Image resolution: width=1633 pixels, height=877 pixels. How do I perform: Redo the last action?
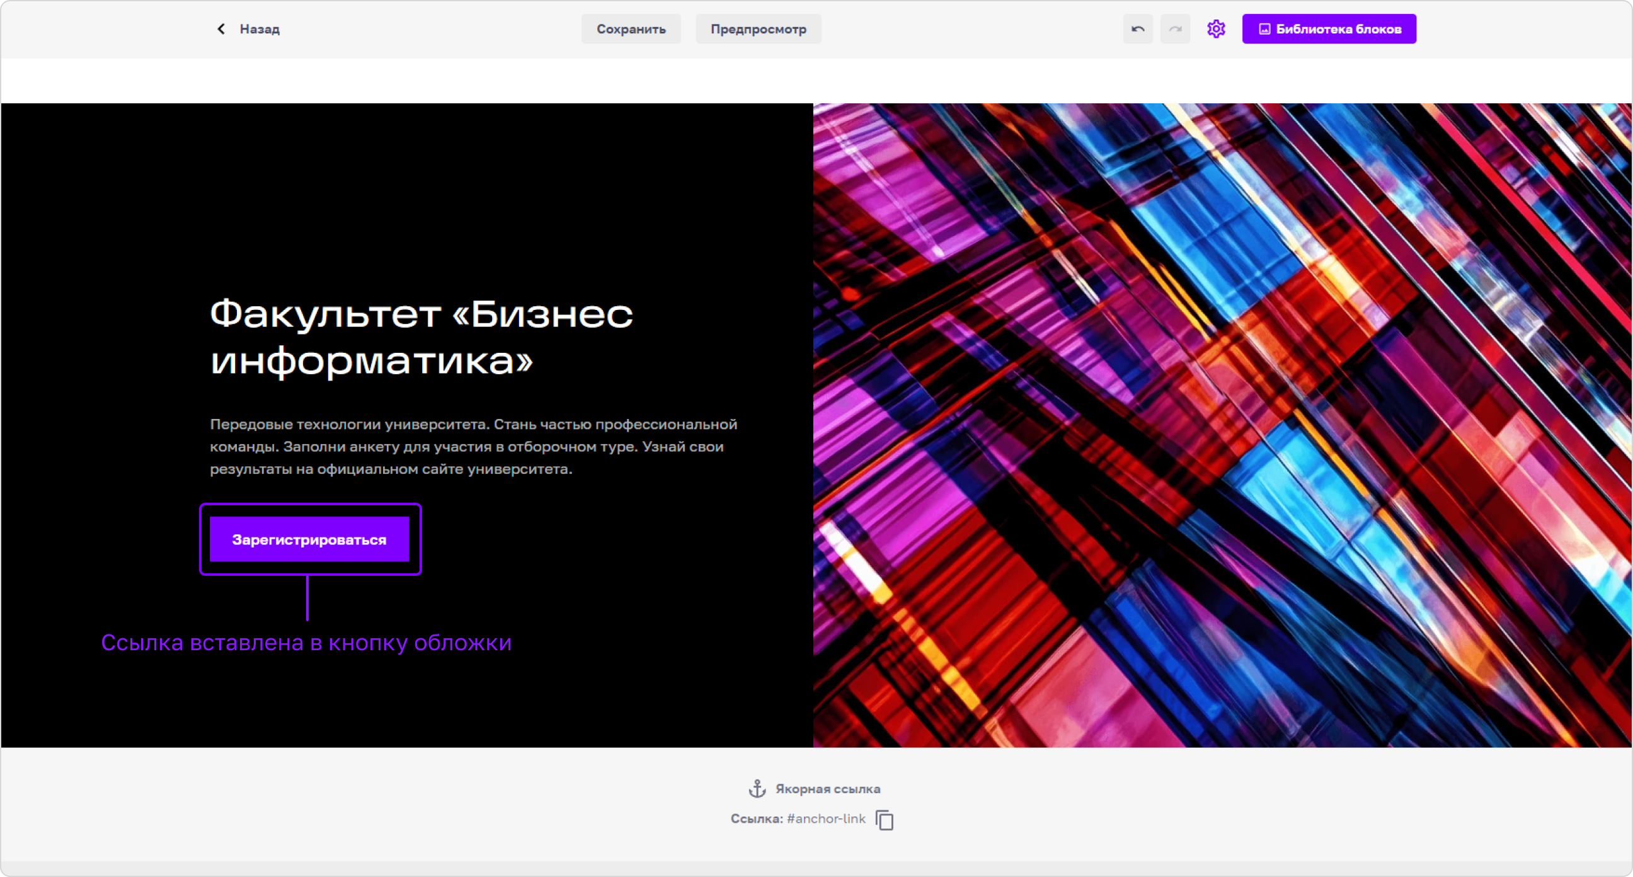pyautogui.click(x=1176, y=29)
